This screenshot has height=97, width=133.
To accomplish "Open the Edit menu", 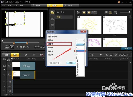I will coord(10,6).
